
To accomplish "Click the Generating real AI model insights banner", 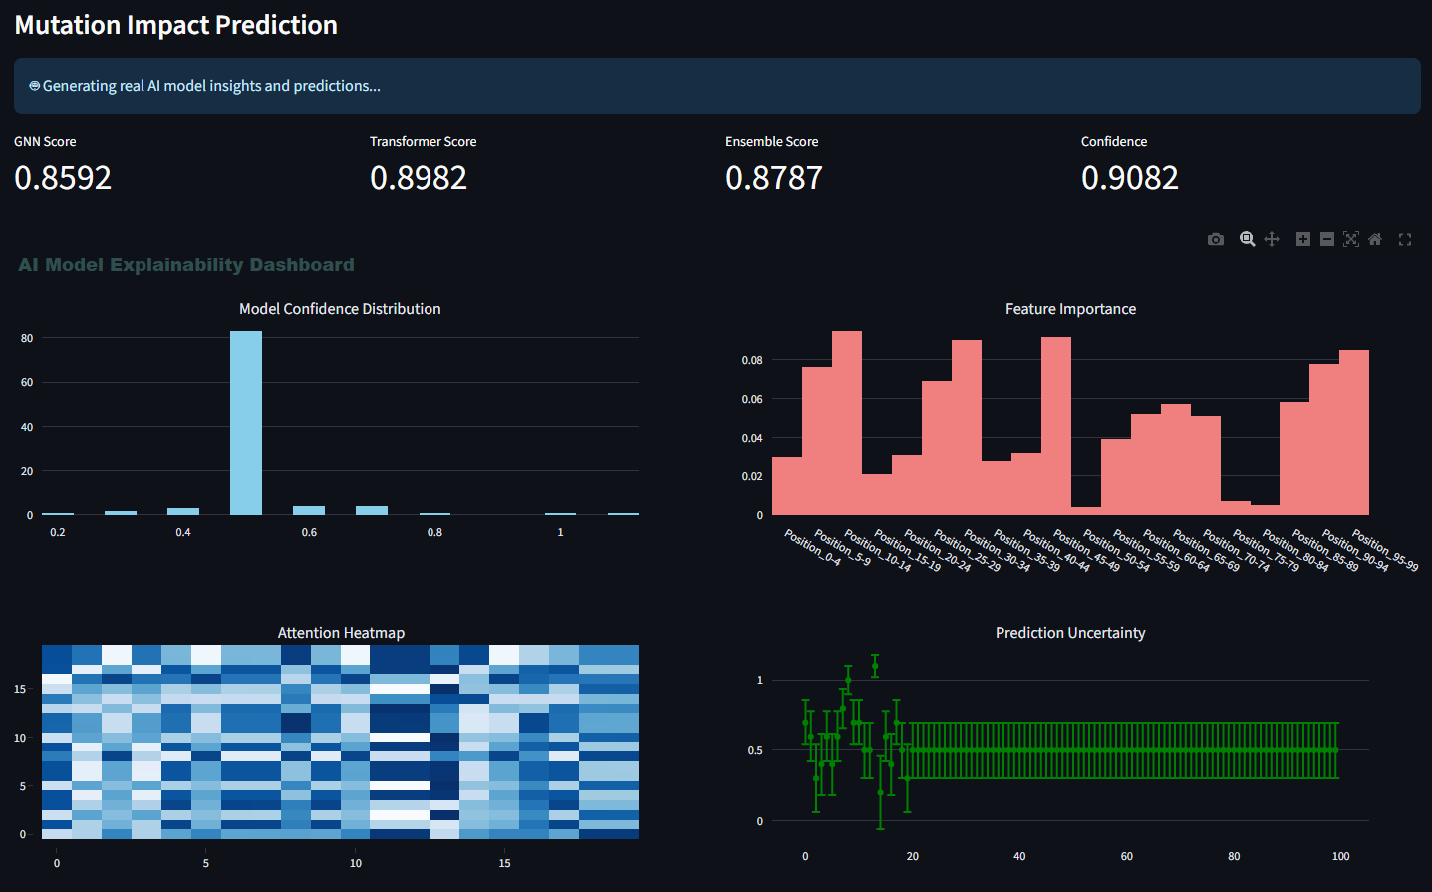I will tap(717, 86).
